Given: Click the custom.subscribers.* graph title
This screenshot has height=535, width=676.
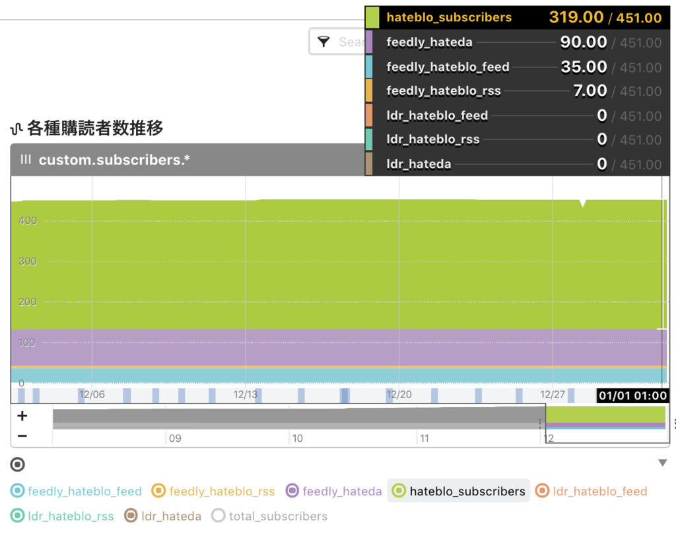Looking at the screenshot, I should (x=114, y=160).
